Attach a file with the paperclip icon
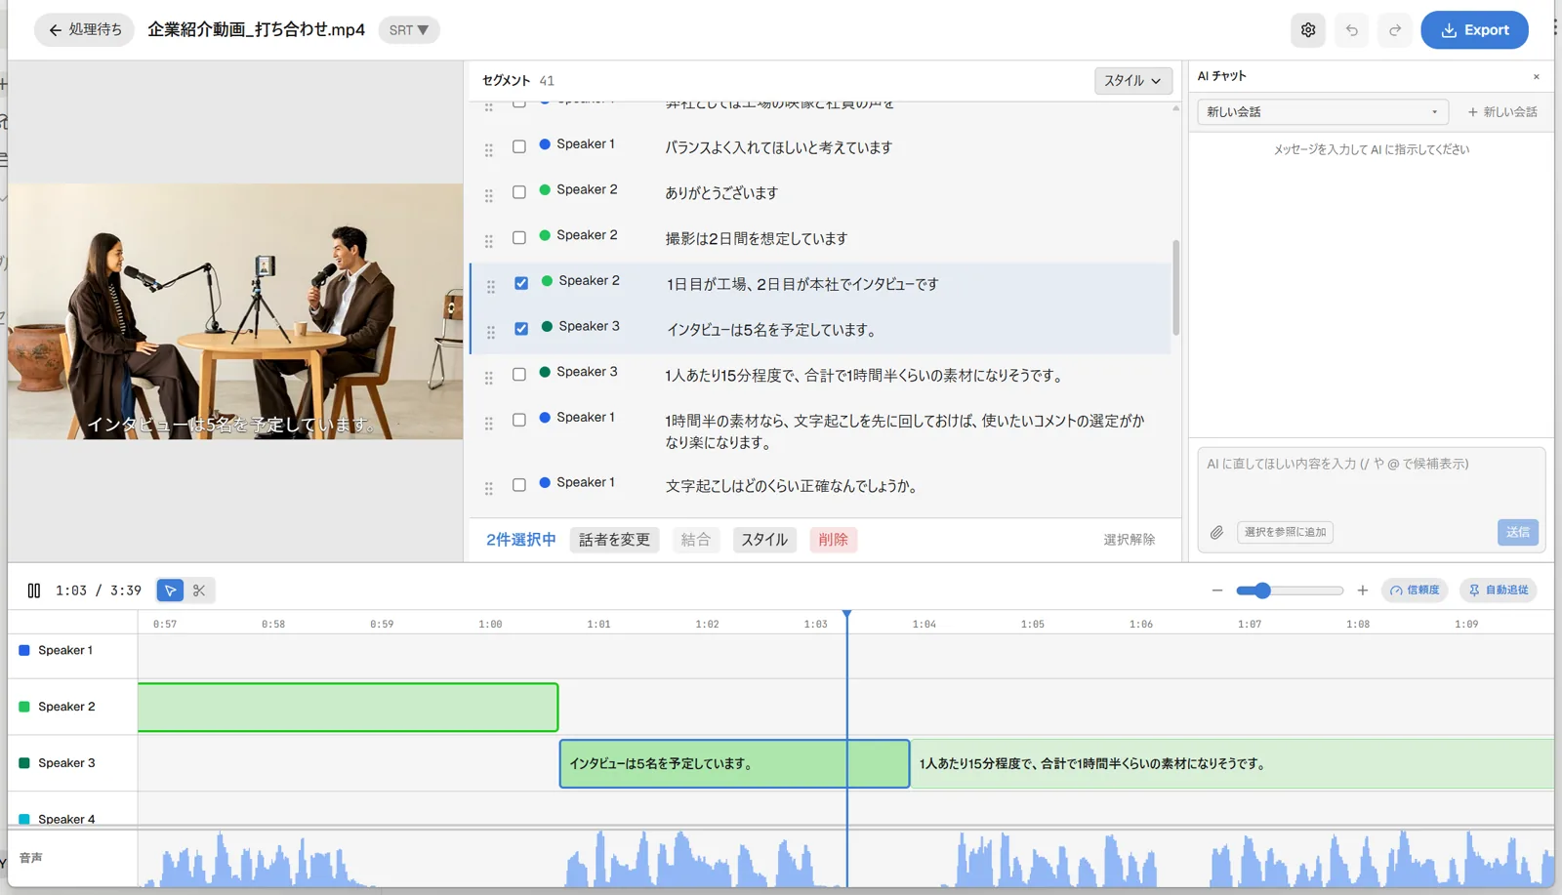The height and width of the screenshot is (895, 1562). click(x=1216, y=533)
